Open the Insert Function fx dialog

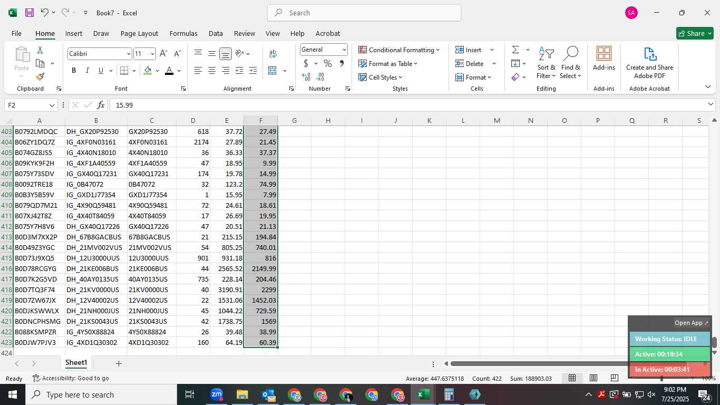click(x=101, y=105)
